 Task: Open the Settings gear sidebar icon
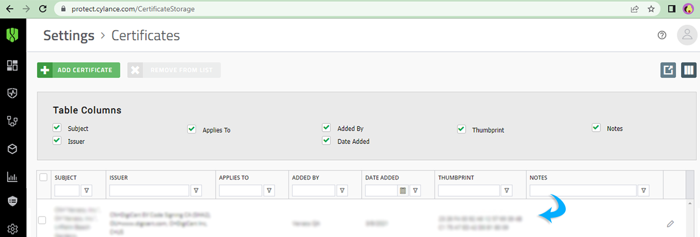(12, 229)
